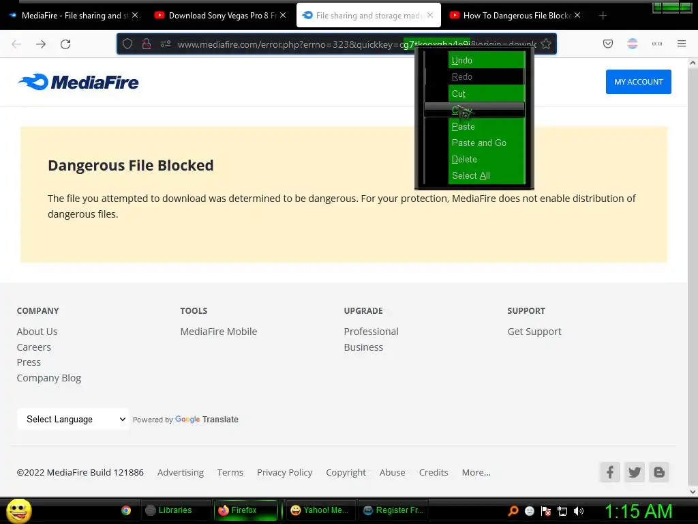Open the Terms footer link

coord(230,472)
